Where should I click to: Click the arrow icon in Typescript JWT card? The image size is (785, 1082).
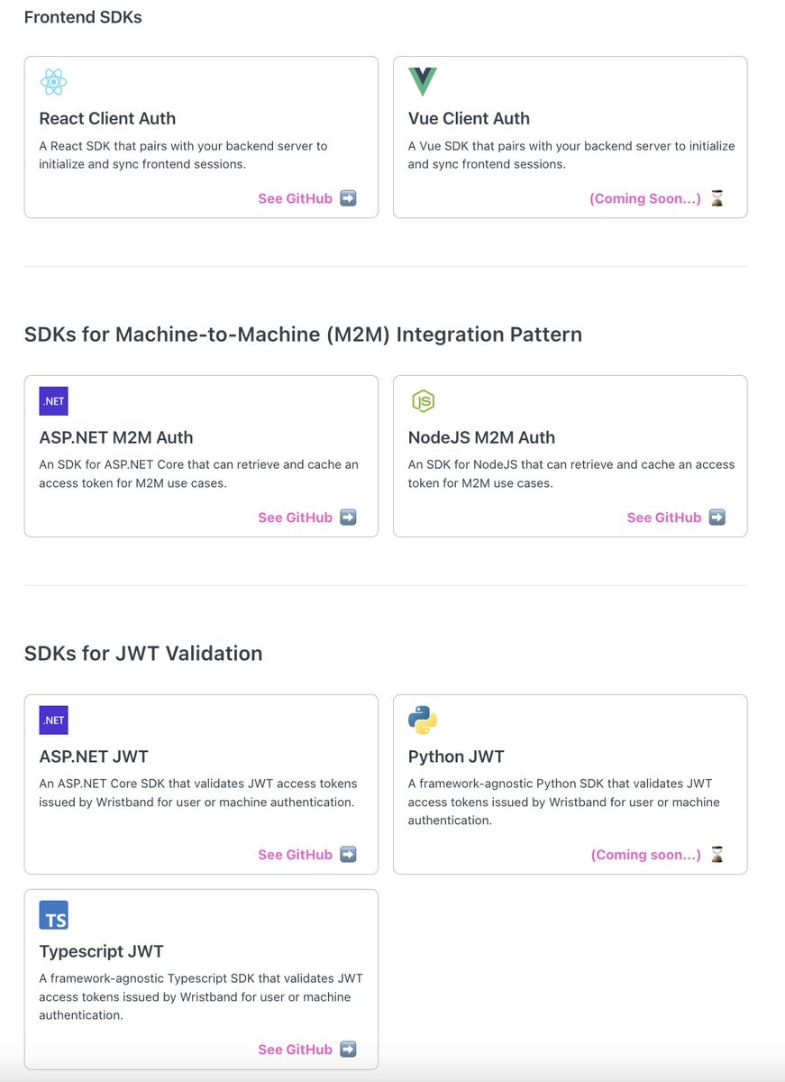pos(348,1050)
